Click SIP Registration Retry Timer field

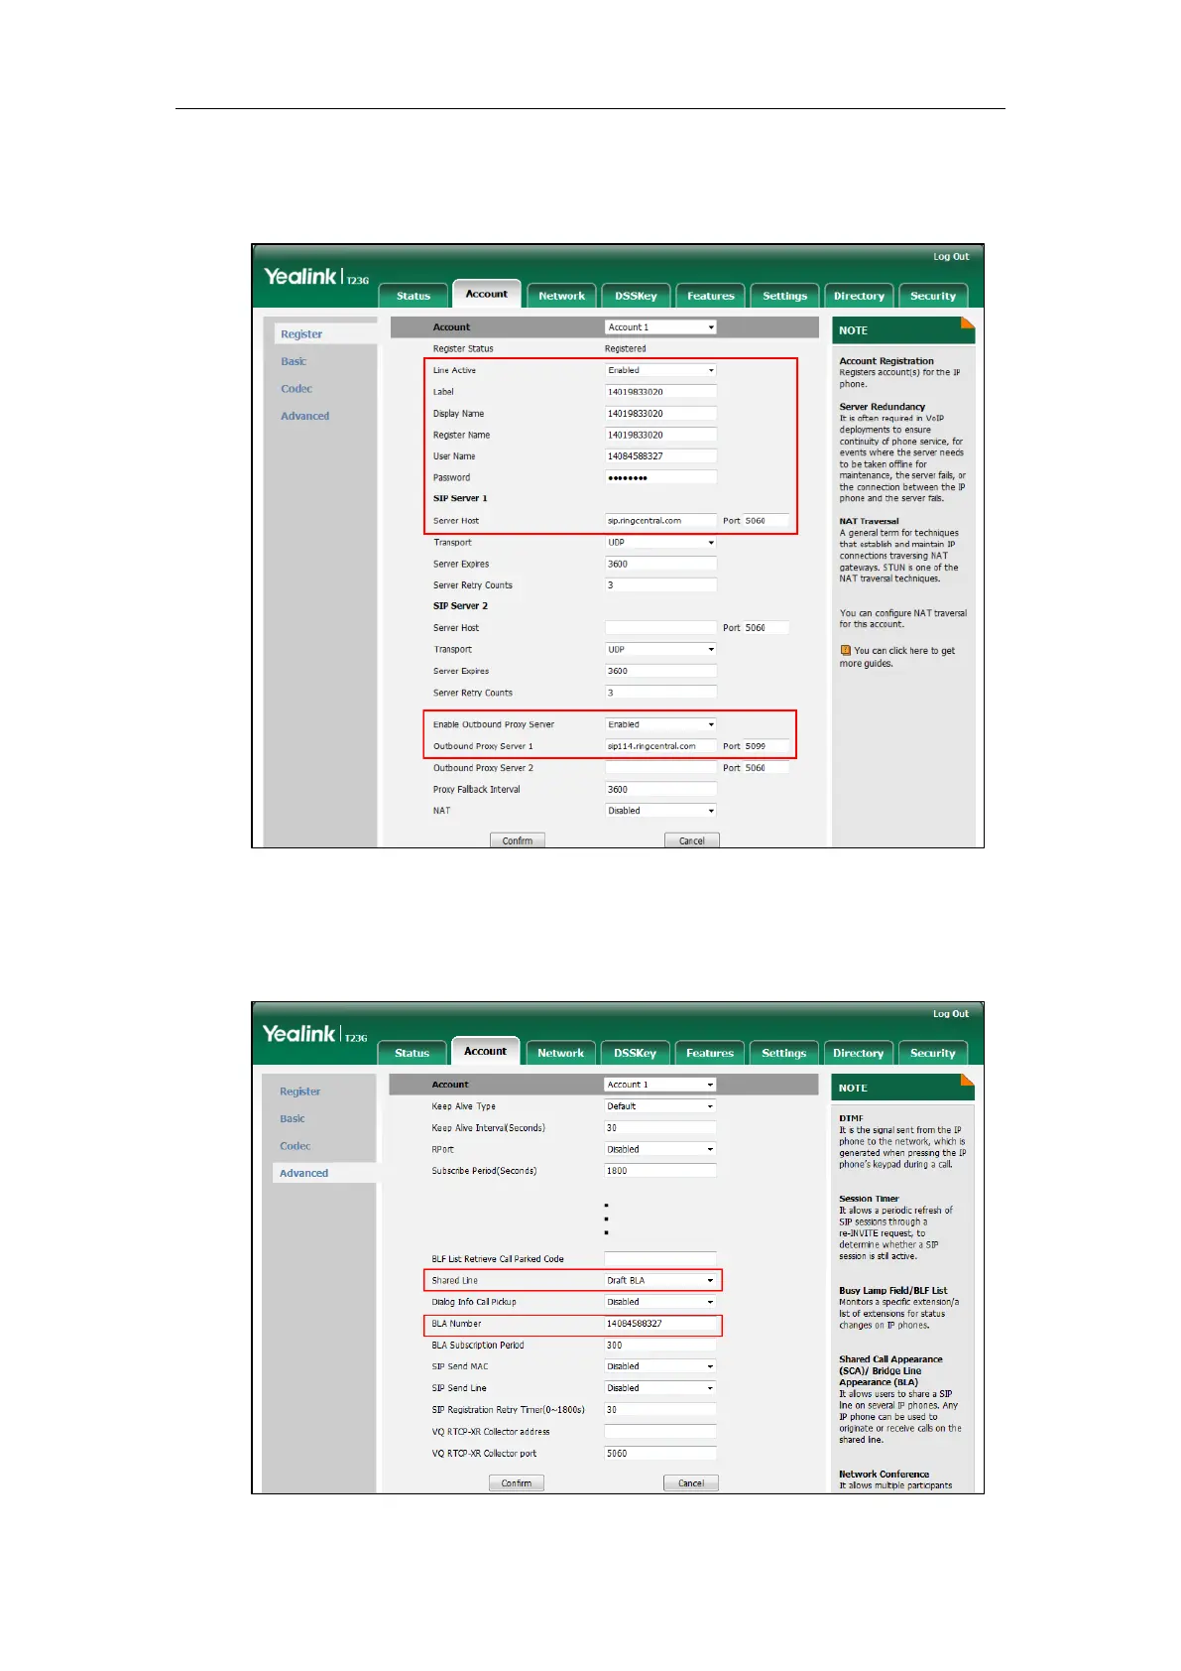click(x=659, y=1410)
